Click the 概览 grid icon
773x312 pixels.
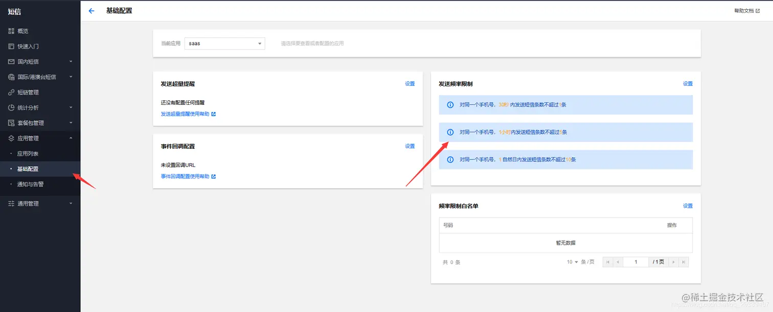point(11,31)
